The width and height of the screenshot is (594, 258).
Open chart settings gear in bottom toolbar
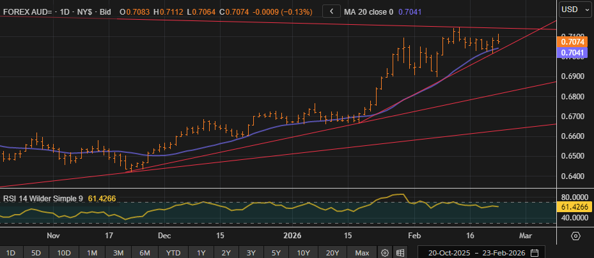[385, 252]
